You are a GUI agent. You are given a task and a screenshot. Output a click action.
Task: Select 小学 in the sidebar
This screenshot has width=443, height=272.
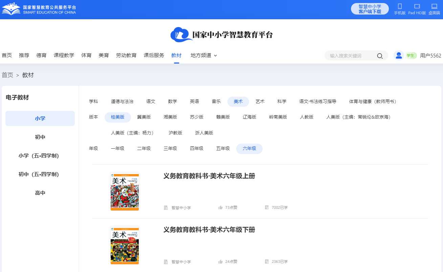point(40,119)
